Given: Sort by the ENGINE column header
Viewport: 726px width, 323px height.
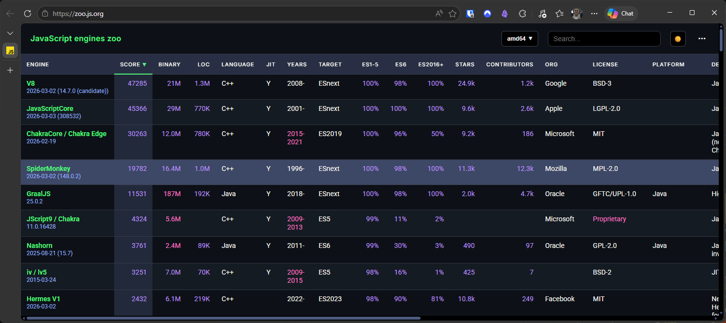Looking at the screenshot, I should 38,64.
